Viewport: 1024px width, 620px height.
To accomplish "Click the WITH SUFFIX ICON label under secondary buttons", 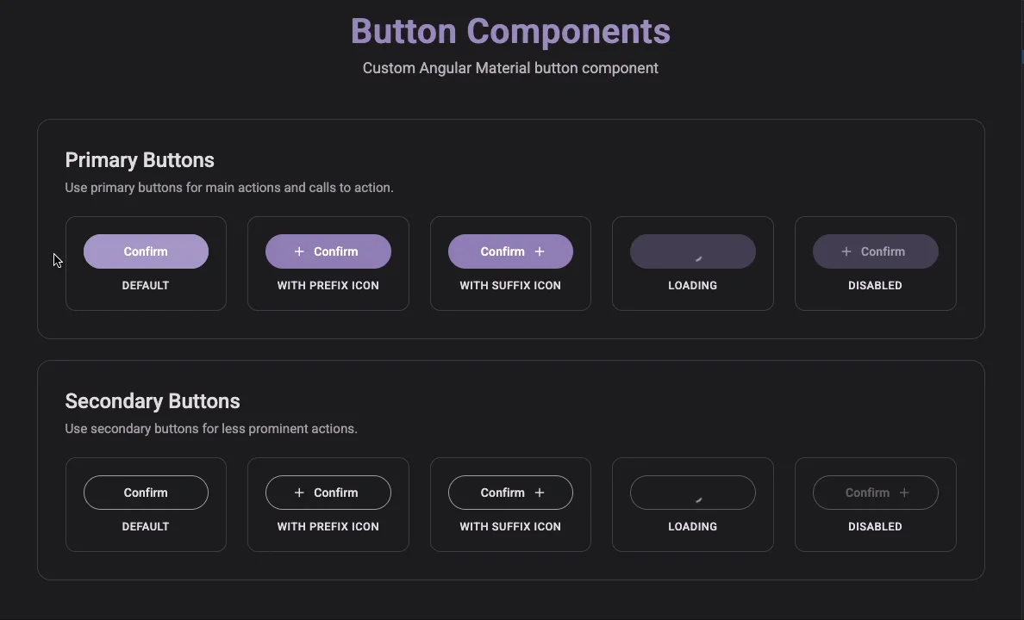I will tap(510, 526).
